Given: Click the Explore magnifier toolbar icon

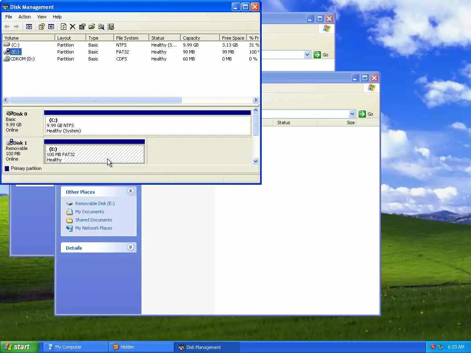Looking at the screenshot, I should 101,27.
